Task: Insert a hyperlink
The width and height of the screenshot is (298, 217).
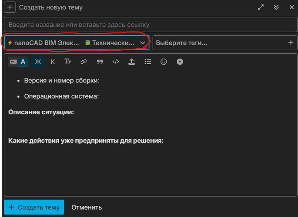Action: [84, 62]
